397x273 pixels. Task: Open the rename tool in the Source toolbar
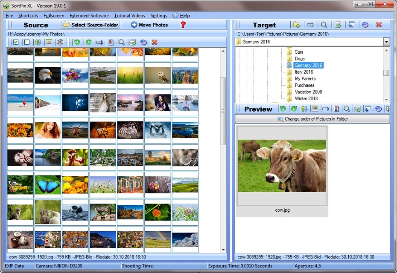coord(99,42)
